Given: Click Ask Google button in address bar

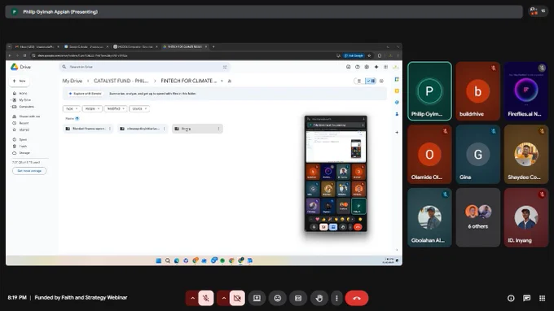Looking at the screenshot, I should coord(354,56).
